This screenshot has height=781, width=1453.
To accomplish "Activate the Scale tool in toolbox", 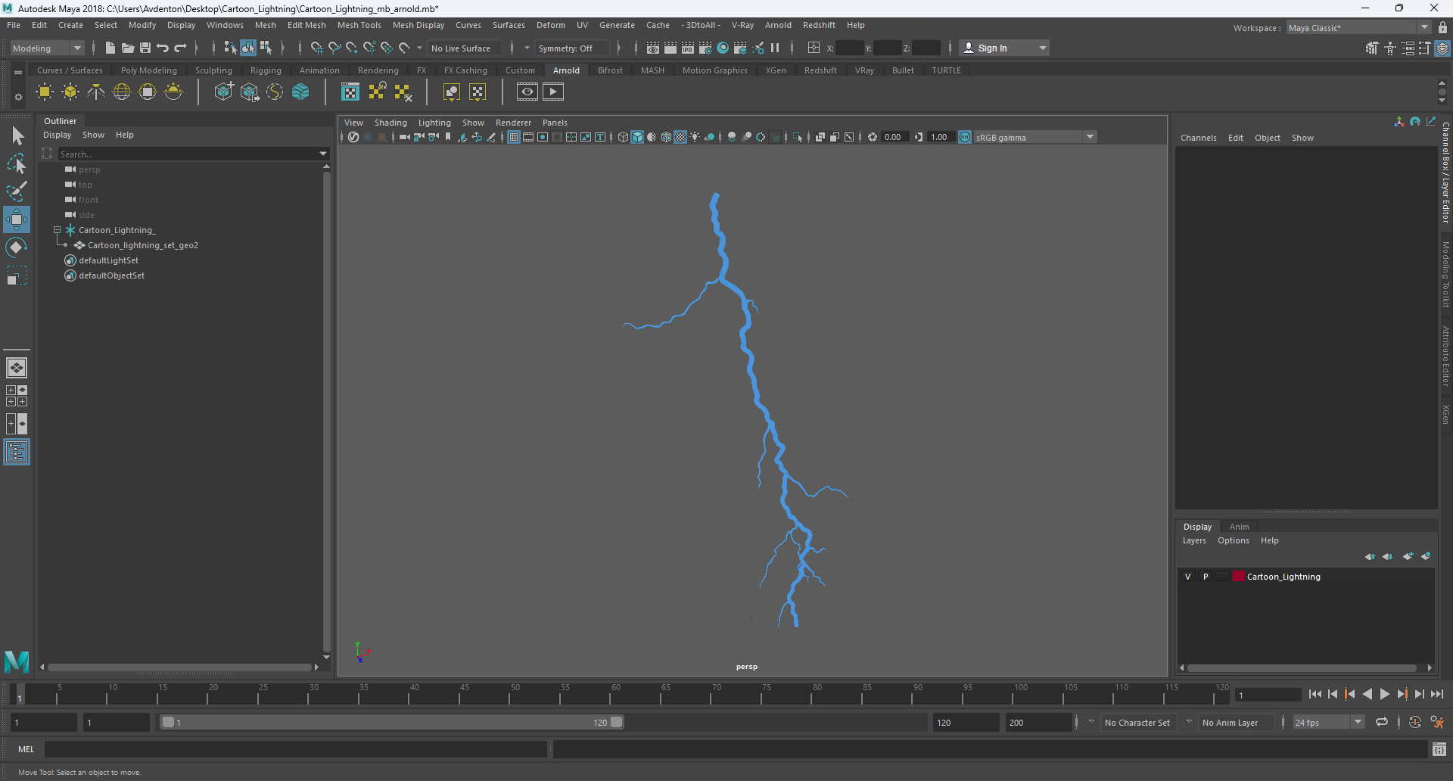I will tap(17, 275).
